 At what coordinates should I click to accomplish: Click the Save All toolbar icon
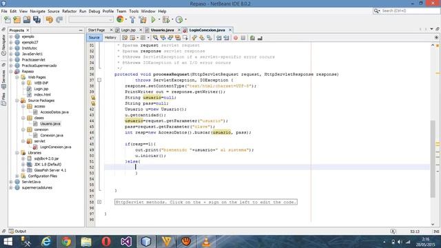[x=37, y=19]
